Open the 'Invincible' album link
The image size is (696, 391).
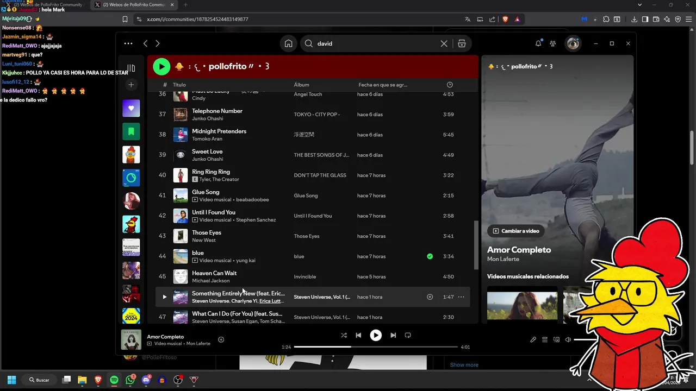[x=305, y=277]
